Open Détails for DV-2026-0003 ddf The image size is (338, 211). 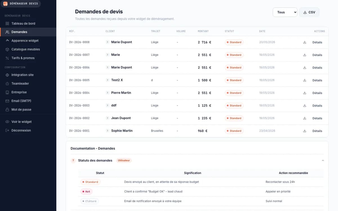[317, 105]
